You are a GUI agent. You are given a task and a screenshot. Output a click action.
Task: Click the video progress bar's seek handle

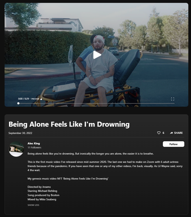pos(18,103)
